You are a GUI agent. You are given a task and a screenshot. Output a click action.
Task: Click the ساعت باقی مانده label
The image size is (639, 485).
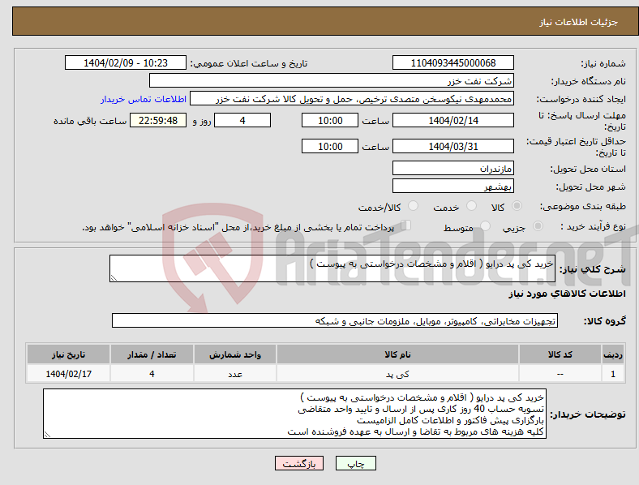pyautogui.click(x=90, y=121)
